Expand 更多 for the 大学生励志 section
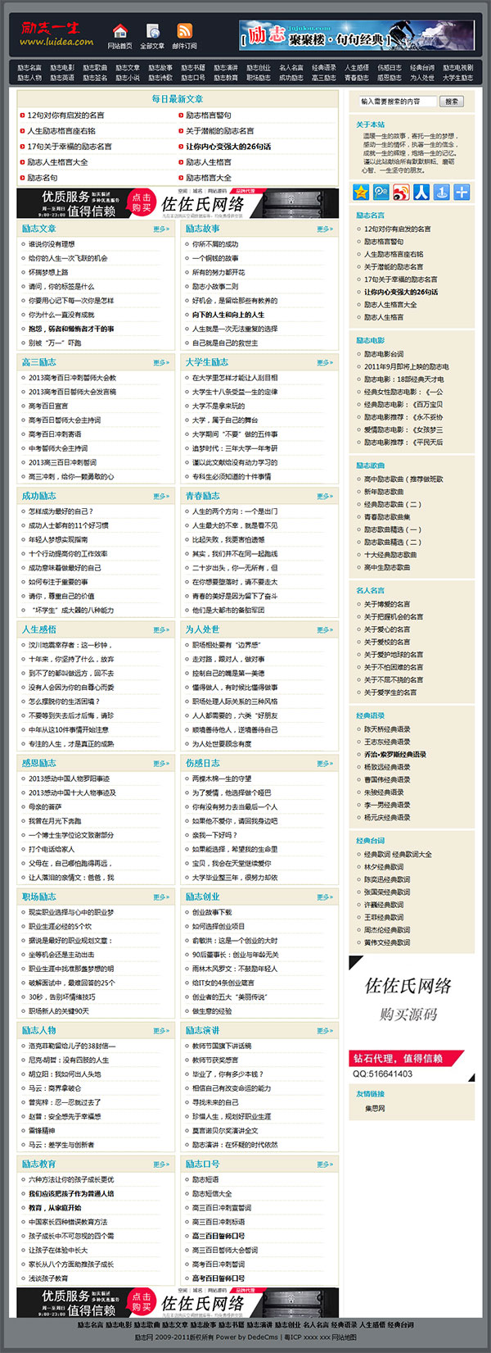The image size is (491, 1353). tap(325, 363)
